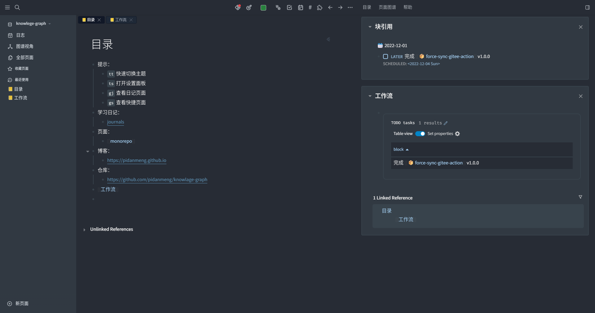The width and height of the screenshot is (595, 313).
Task: Edit the TODO tasks query with pencil icon
Action: (446, 123)
